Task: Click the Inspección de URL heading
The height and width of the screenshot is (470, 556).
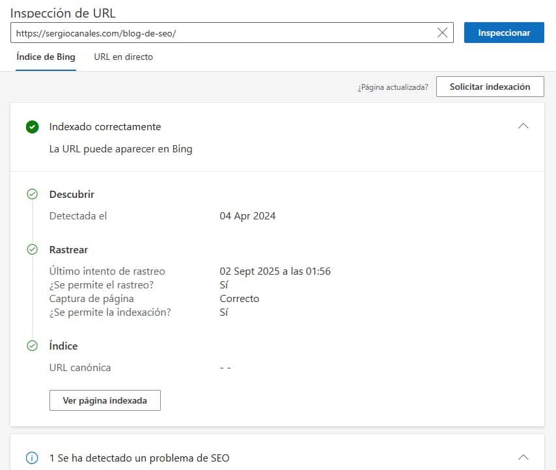Action: click(63, 12)
